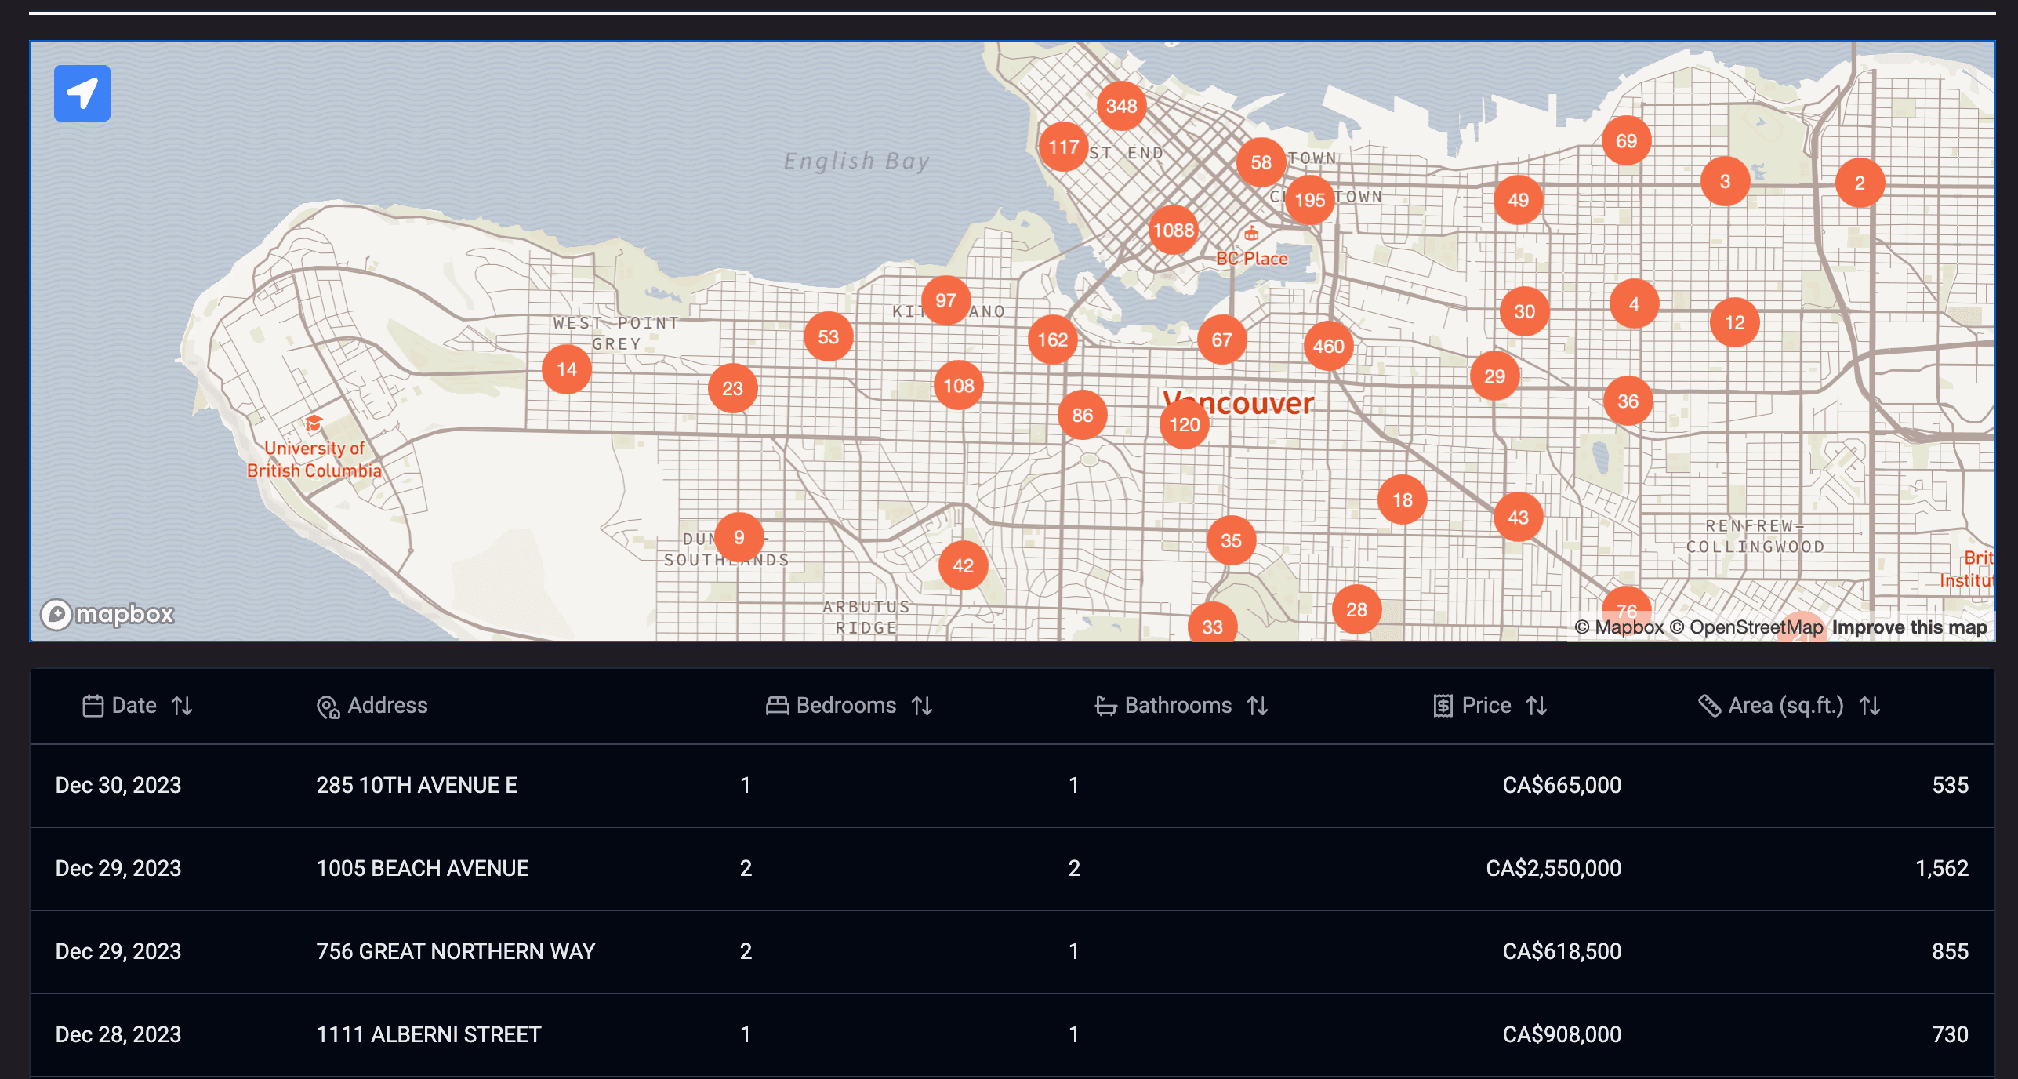Select the 285 10TH AVENUE E row
The image size is (2018, 1079).
(x=1012, y=786)
